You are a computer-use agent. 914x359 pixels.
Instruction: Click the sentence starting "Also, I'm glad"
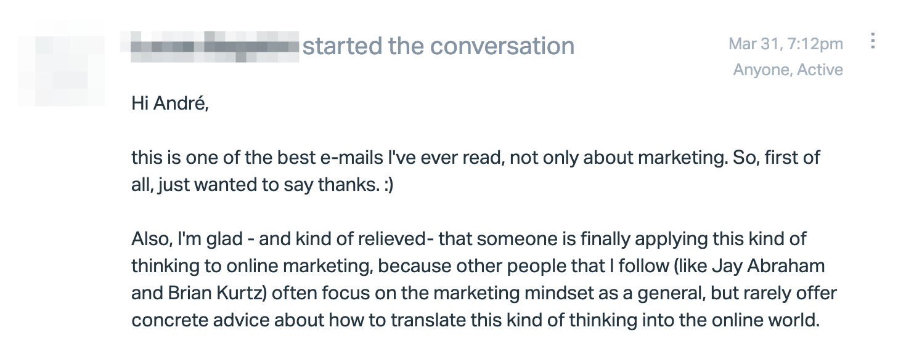click(484, 280)
